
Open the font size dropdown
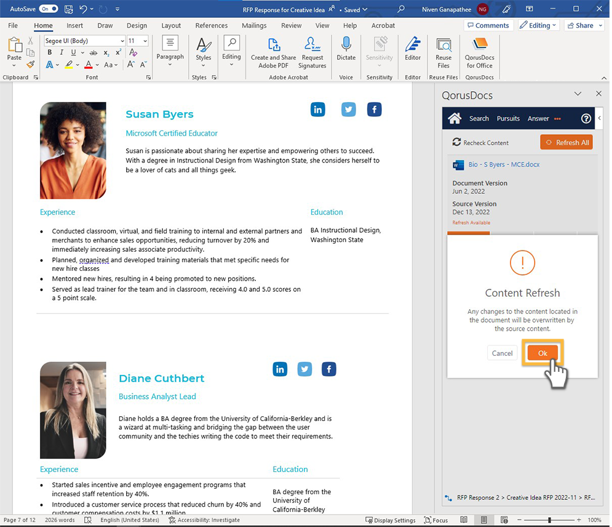point(145,41)
